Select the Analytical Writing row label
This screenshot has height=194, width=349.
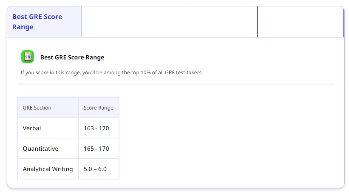click(48, 169)
